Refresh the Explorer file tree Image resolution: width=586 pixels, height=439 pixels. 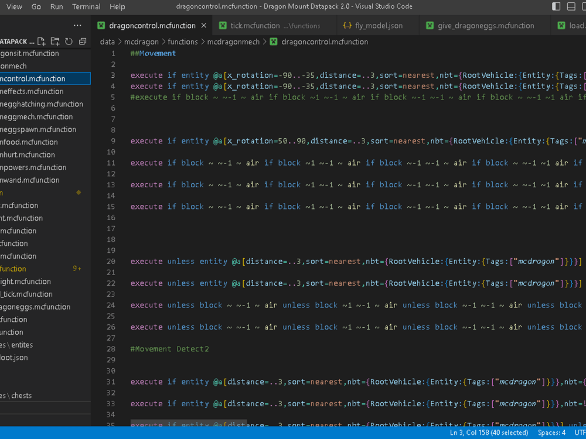(x=69, y=42)
